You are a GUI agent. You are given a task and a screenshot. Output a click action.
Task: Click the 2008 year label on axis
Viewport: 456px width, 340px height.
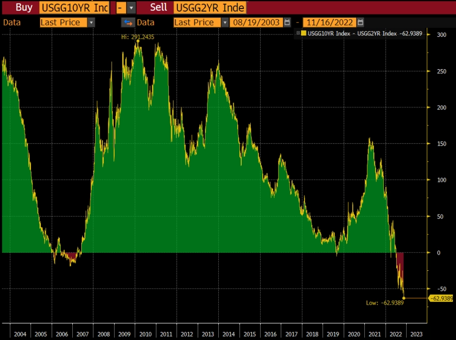tap(104, 334)
